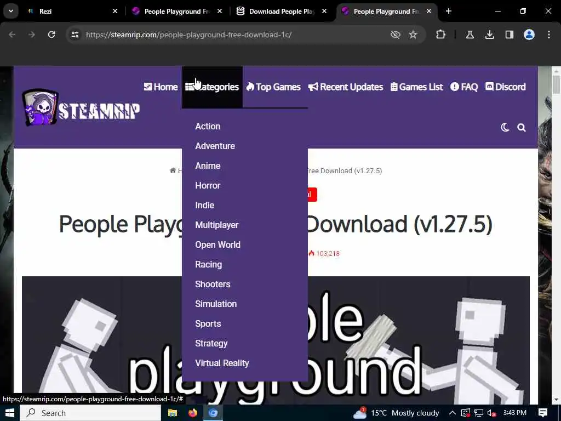The height and width of the screenshot is (421, 561).
Task: Click the muted volume tray icon
Action: (x=491, y=413)
